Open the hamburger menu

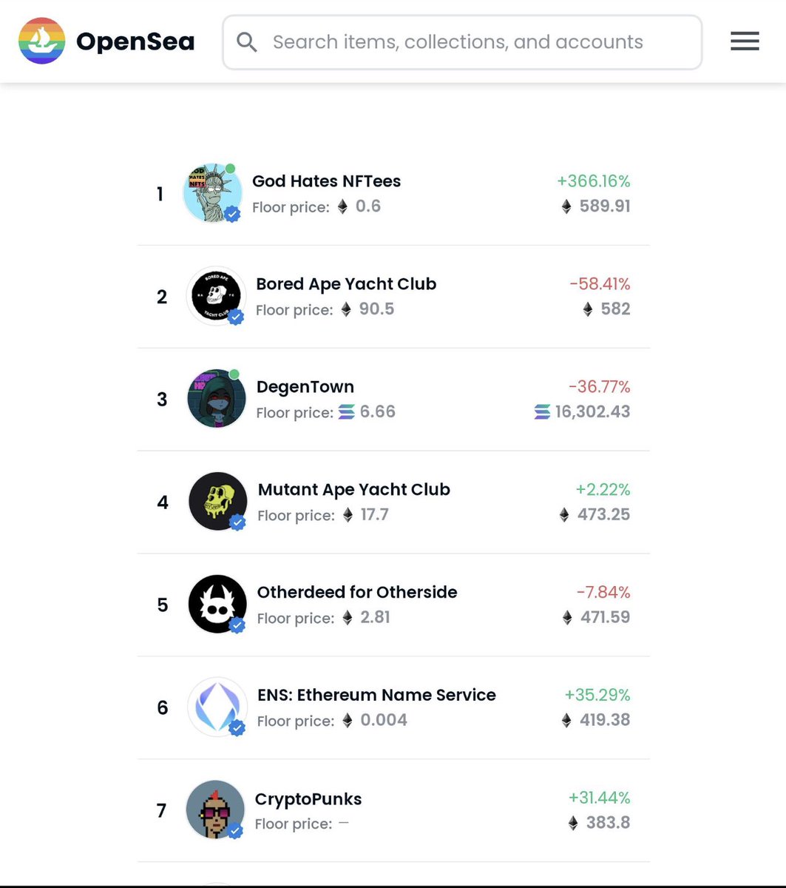coord(745,41)
